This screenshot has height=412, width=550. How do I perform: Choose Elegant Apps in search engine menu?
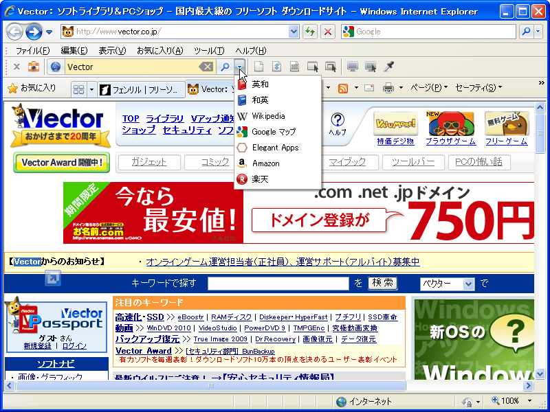(278, 148)
